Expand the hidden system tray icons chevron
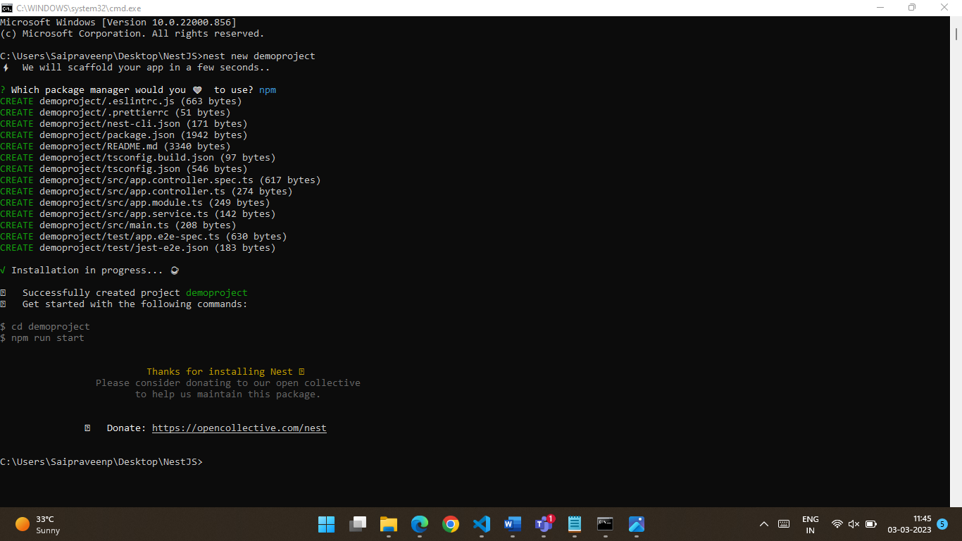The width and height of the screenshot is (962, 541). (x=763, y=524)
